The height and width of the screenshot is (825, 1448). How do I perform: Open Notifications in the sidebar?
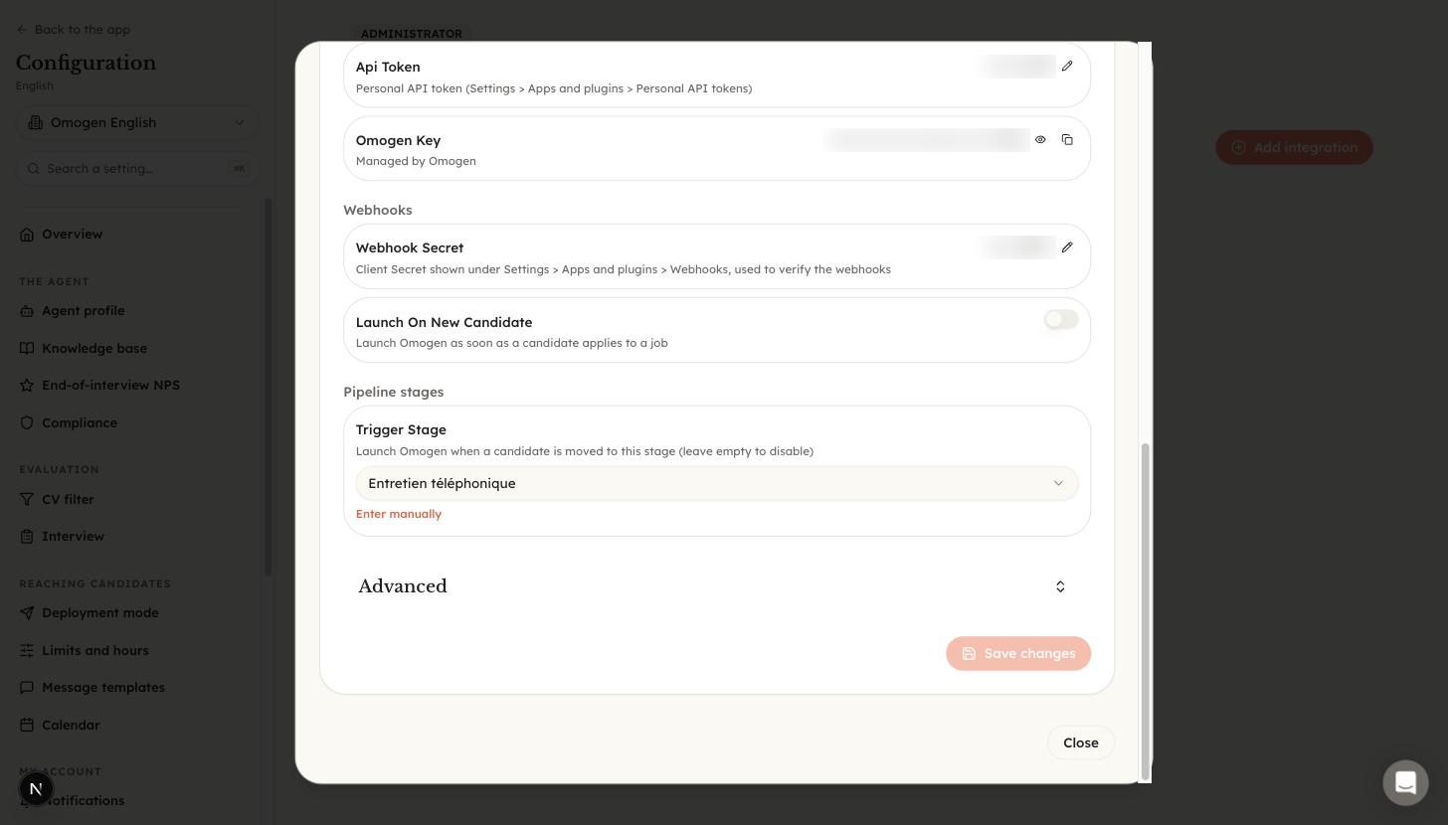point(84,801)
